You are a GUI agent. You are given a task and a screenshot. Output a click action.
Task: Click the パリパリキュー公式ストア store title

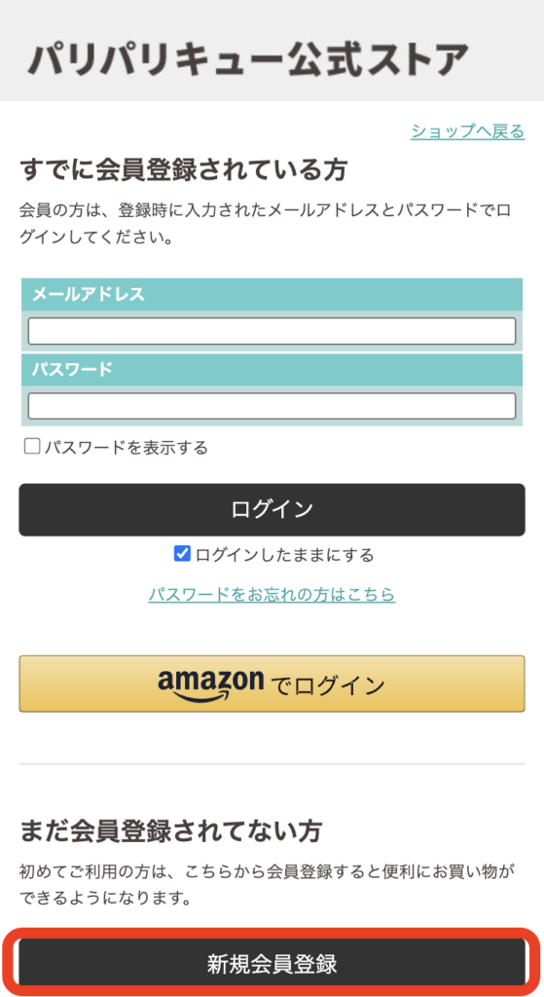click(x=248, y=59)
